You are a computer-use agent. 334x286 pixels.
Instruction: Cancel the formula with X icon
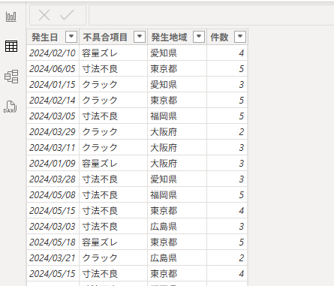(x=44, y=15)
